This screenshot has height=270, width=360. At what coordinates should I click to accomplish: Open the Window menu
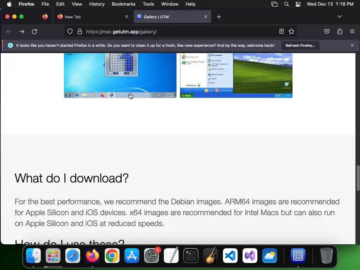click(x=170, y=4)
